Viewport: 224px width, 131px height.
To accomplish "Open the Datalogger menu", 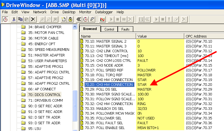I will [103, 12].
